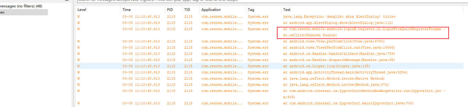Select the AlertDialog.show(AlertDialog.java:112) log line
The width and height of the screenshot is (468, 107).
(x=270, y=23)
